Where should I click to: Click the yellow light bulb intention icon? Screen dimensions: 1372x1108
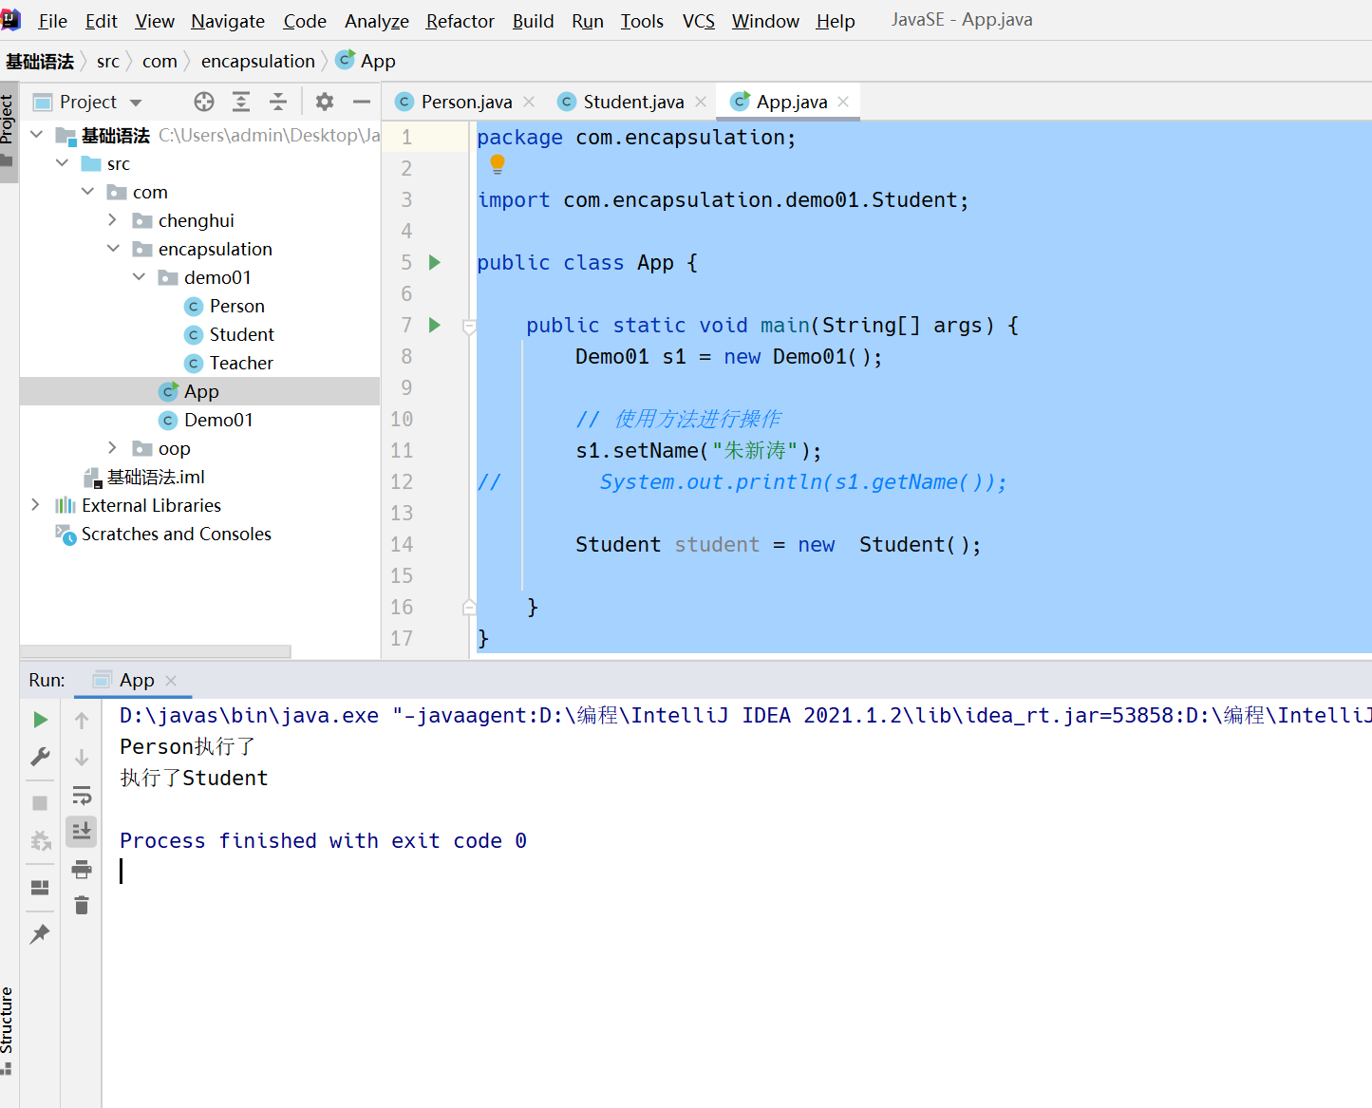[x=498, y=164]
